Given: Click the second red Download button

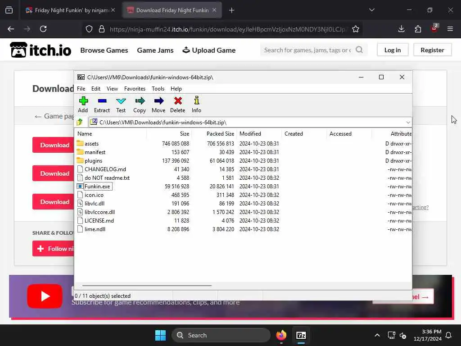Looking at the screenshot, I should click(53, 173).
